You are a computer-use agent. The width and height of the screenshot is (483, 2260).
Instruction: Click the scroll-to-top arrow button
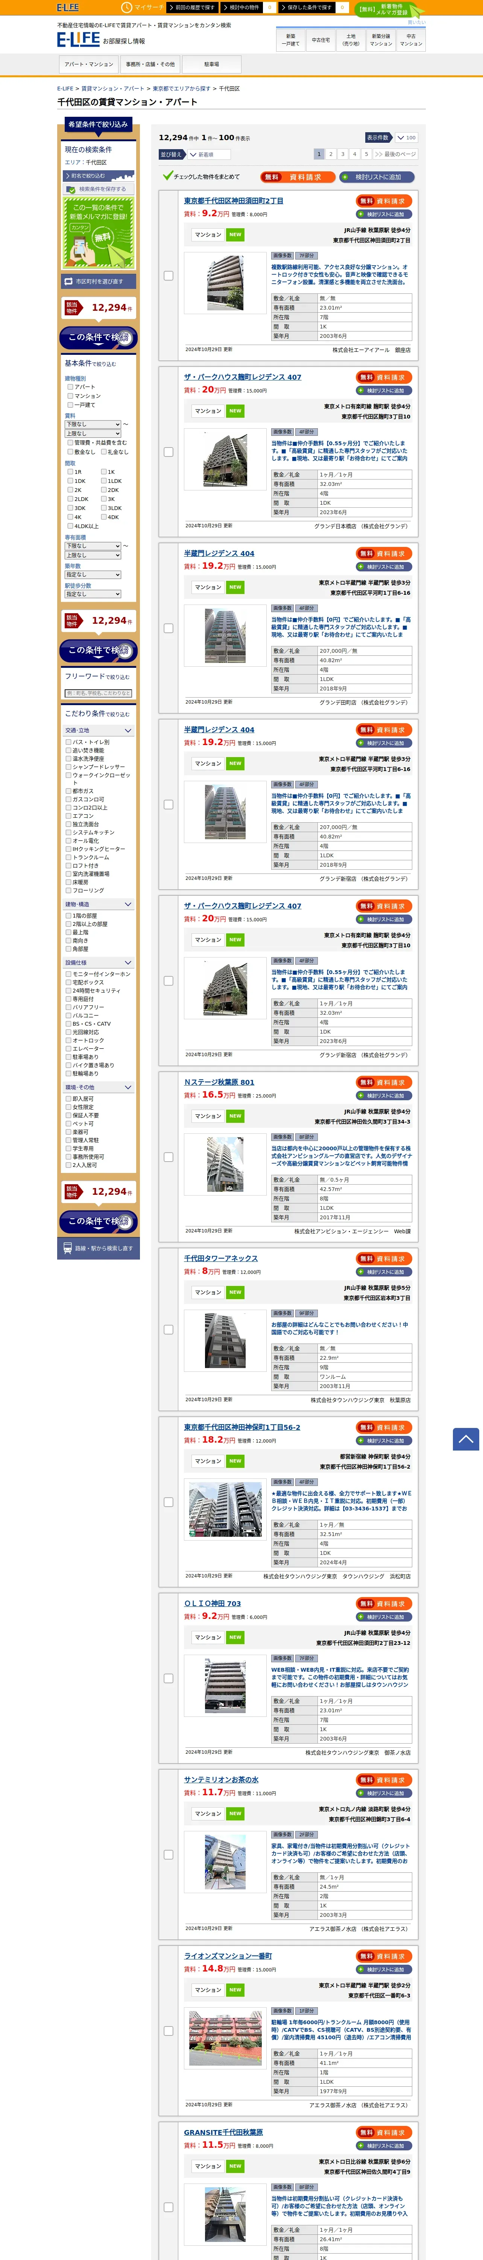tap(465, 1439)
